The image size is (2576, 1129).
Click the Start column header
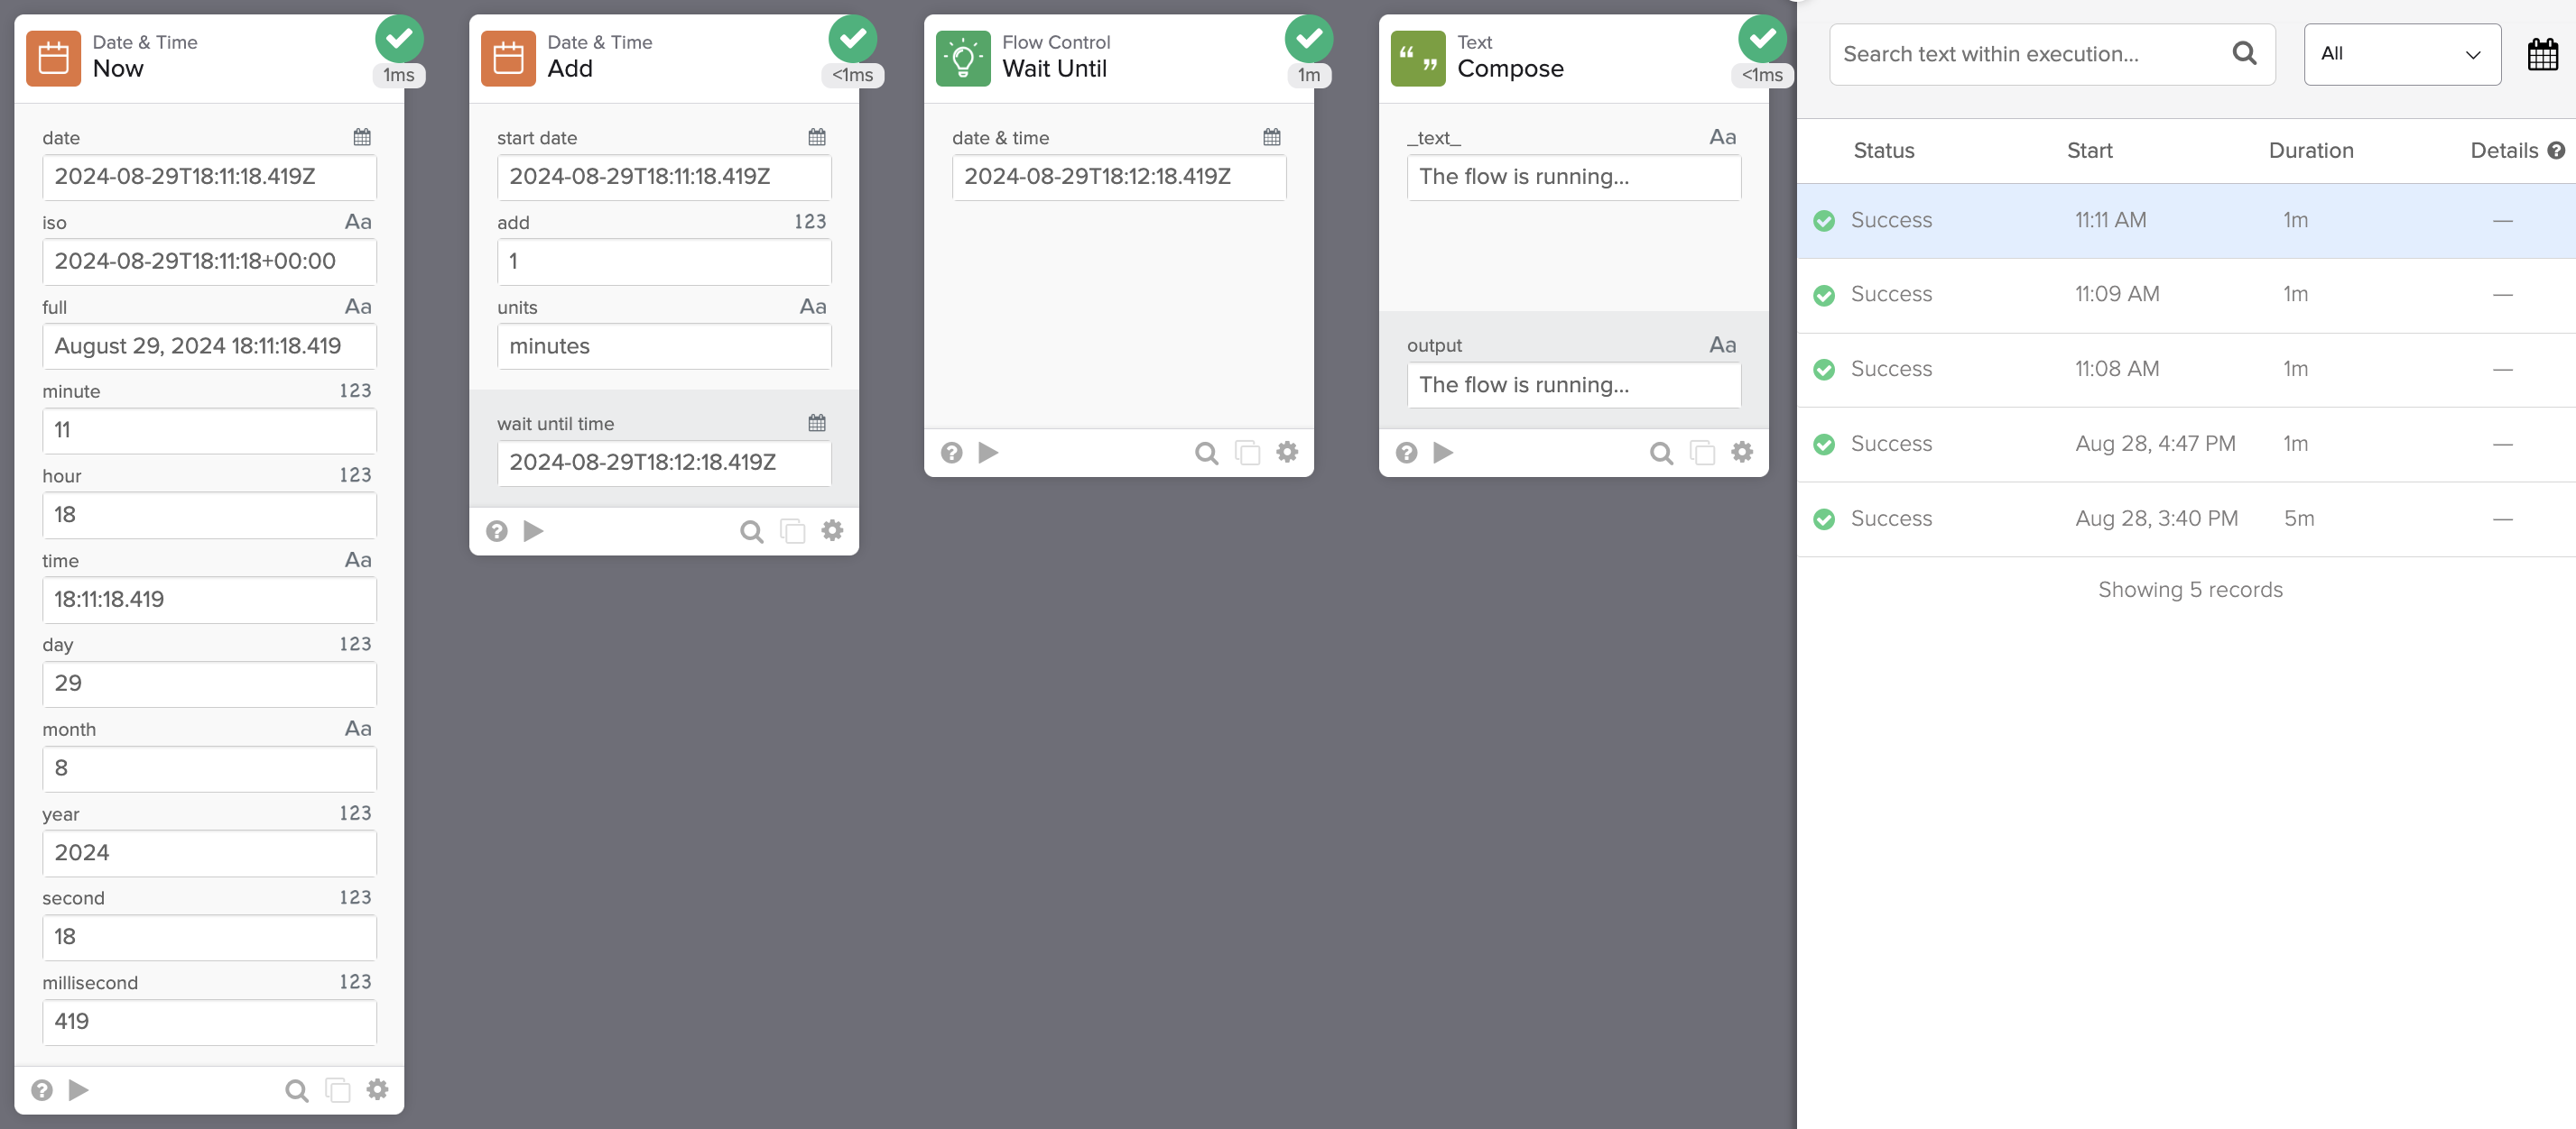click(x=2089, y=151)
